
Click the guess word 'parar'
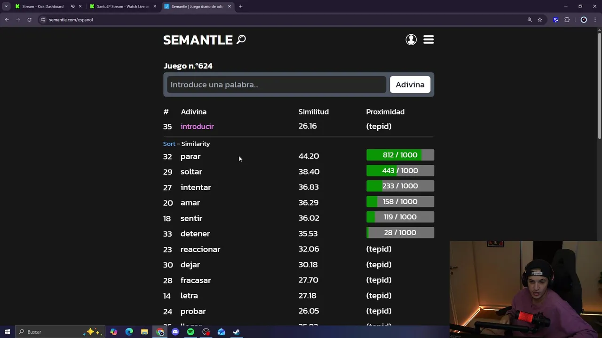coord(190,156)
